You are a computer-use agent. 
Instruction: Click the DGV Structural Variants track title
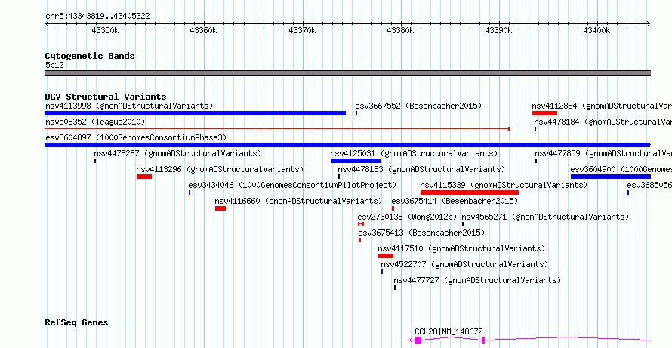tap(106, 97)
